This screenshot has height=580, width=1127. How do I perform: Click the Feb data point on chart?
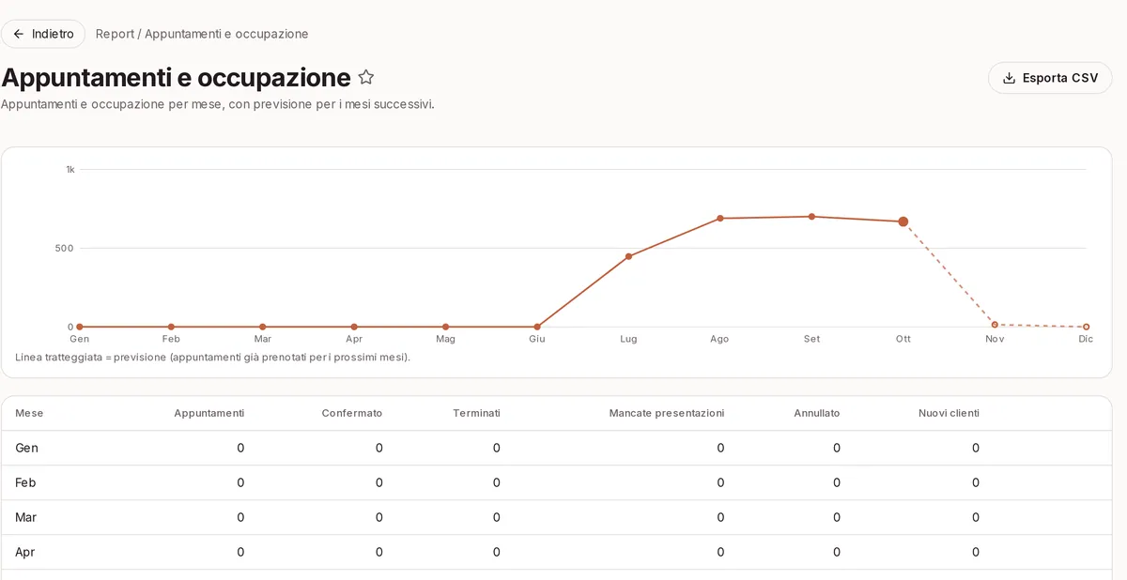click(171, 327)
